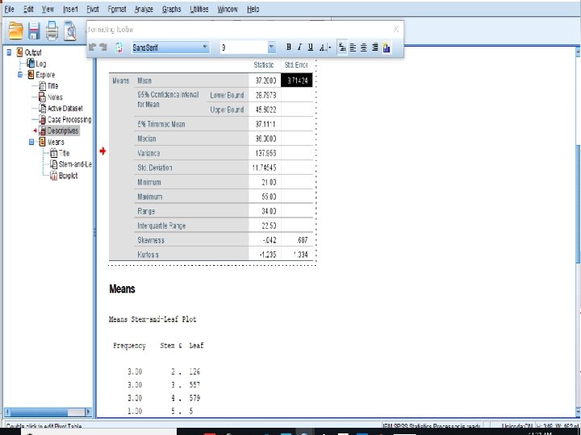This screenshot has width=581, height=435.
Task: Toggle bold formatting
Action: tap(289, 47)
